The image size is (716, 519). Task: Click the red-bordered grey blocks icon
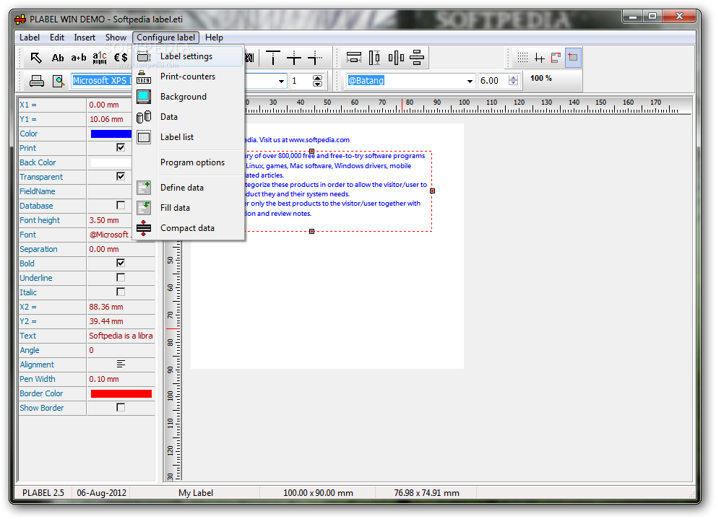click(x=556, y=58)
